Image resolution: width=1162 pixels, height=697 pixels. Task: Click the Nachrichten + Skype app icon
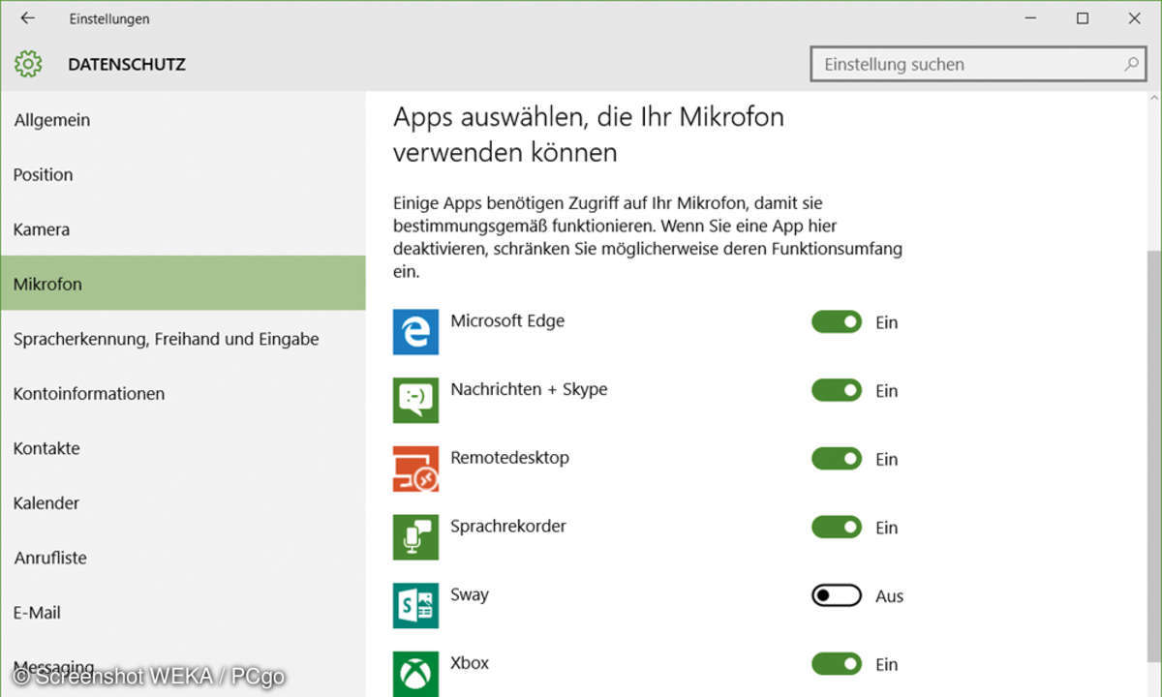point(415,401)
